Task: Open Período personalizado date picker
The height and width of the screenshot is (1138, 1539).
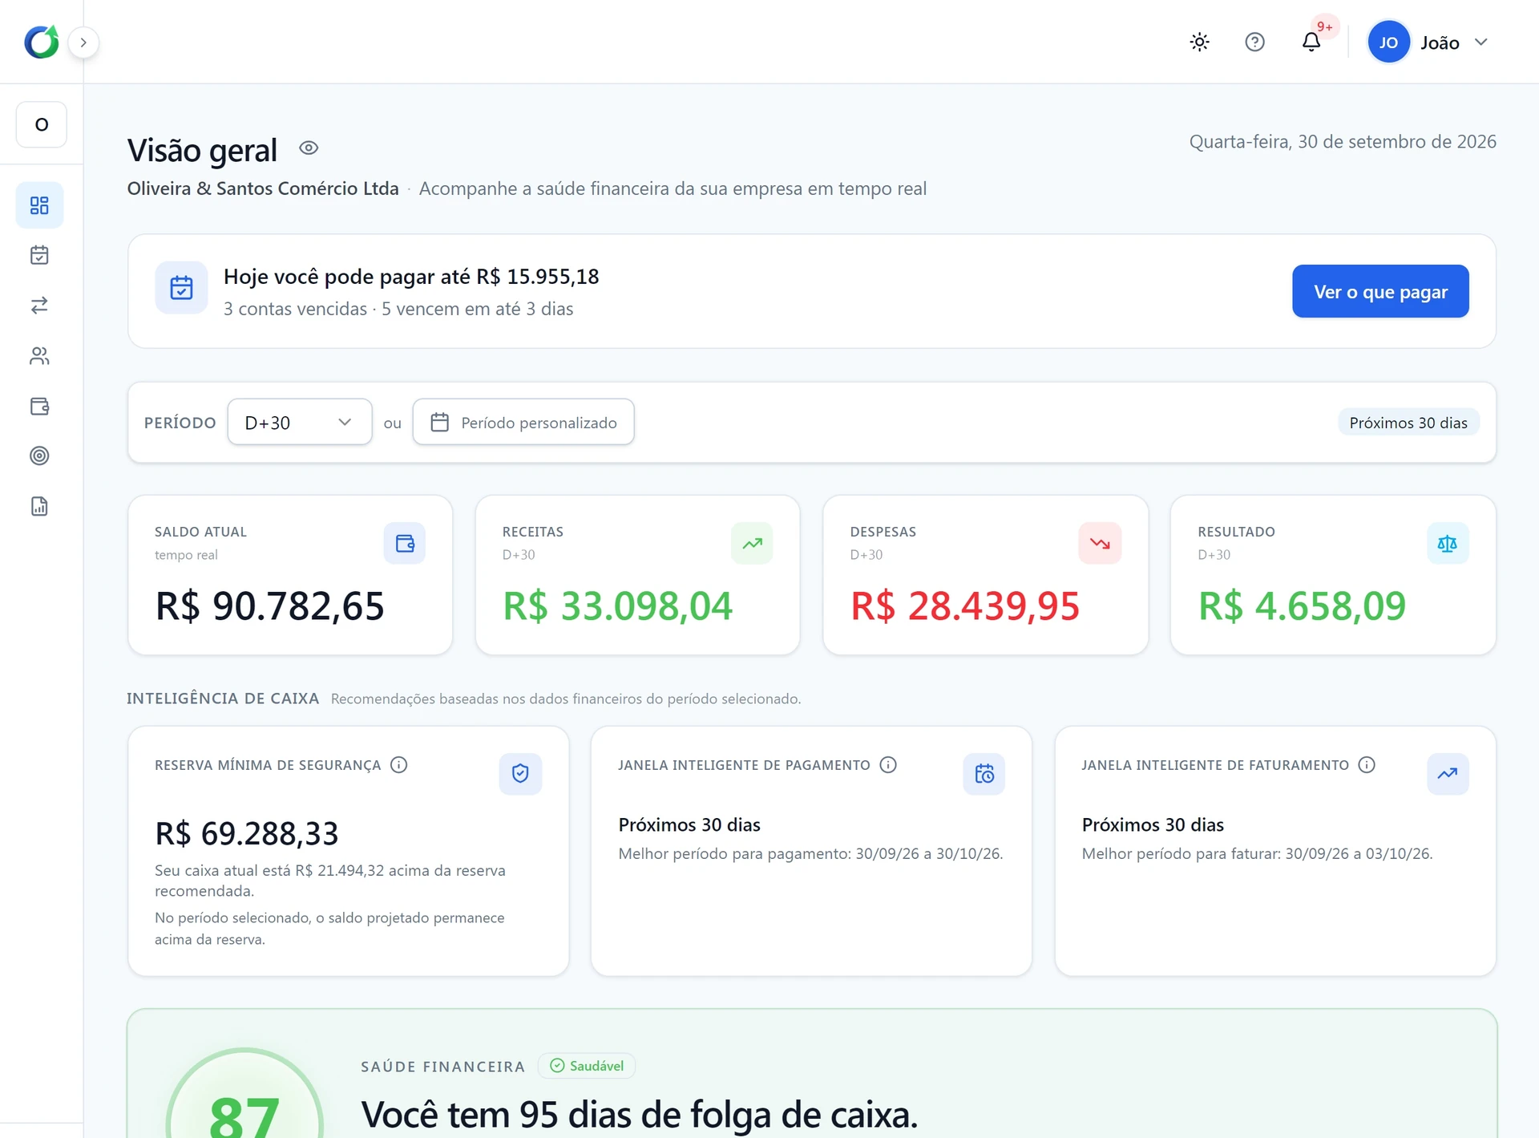Action: pyautogui.click(x=523, y=422)
